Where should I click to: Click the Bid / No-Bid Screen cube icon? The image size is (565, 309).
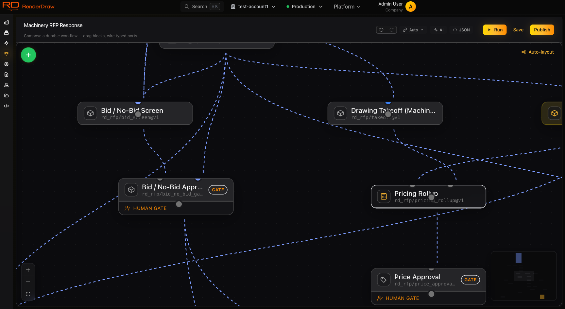pyautogui.click(x=91, y=113)
